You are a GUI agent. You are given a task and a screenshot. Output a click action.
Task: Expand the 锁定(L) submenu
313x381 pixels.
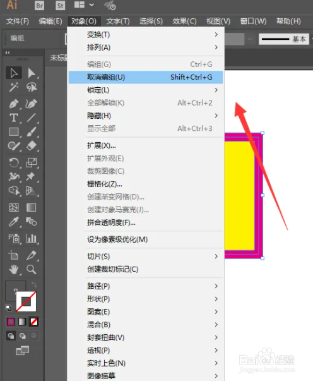(145, 90)
